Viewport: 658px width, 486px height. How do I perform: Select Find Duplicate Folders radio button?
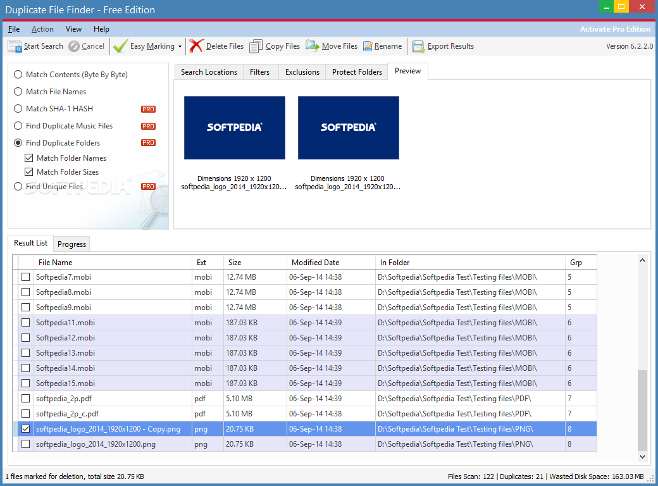(18, 143)
